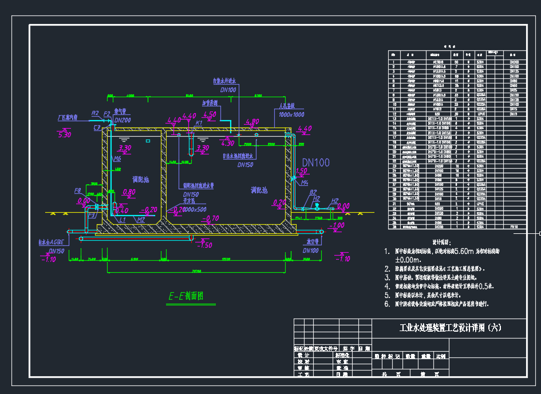The image size is (541, 394).
Task: Click the 5.30 elevation label
Action: (x=65, y=135)
